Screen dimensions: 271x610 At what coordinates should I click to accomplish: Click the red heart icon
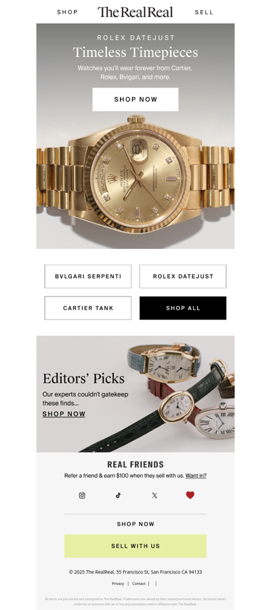tap(190, 495)
